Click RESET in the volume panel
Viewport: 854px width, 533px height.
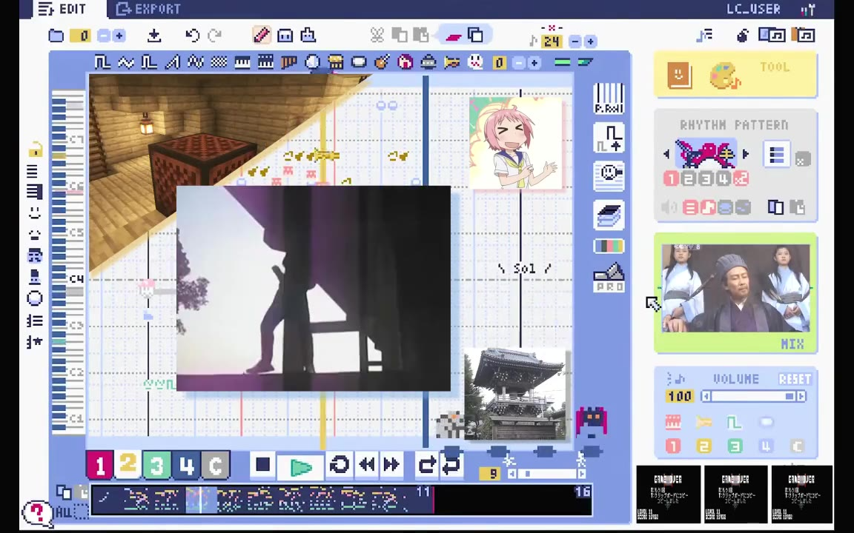point(794,379)
